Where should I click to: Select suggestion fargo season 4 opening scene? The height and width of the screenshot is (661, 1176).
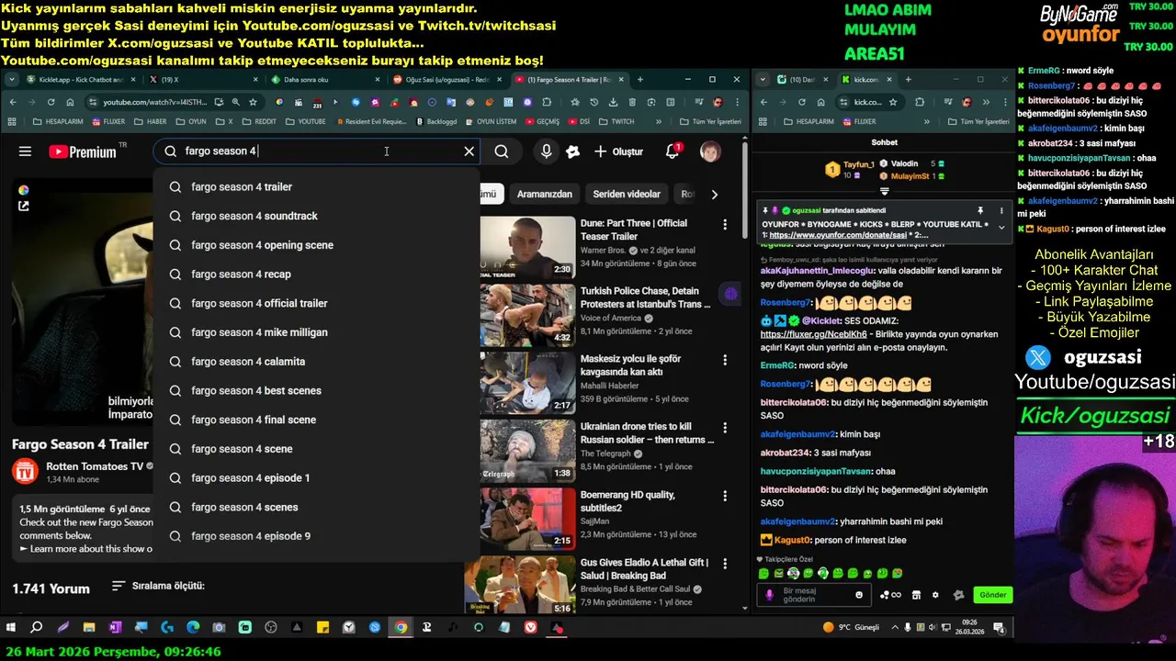pyautogui.click(x=317, y=245)
